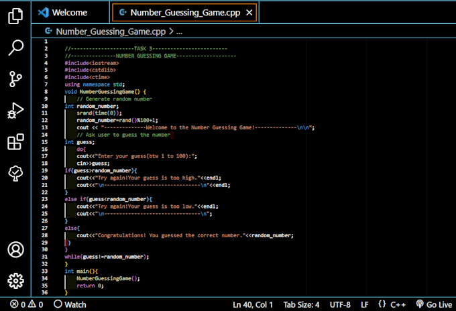456x311 pixels.
Task: Click on '#include<cstdlib>' line
Action: (90, 70)
